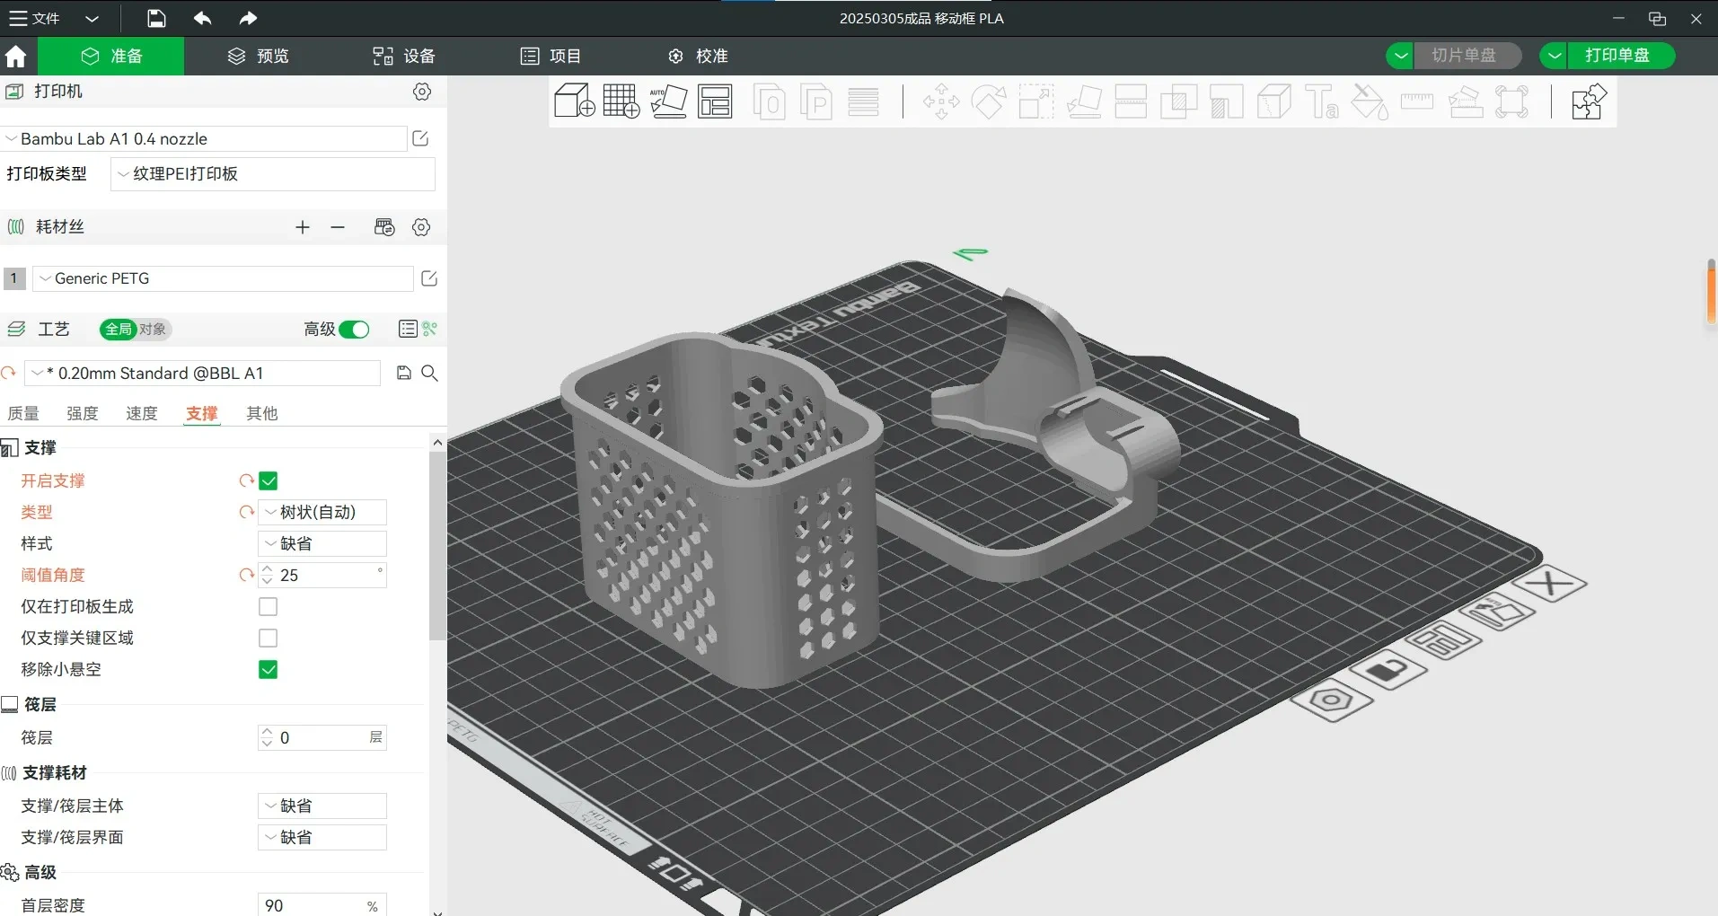The width and height of the screenshot is (1718, 916).
Task: Select the Mesh boolean tool icon
Action: [1179, 101]
